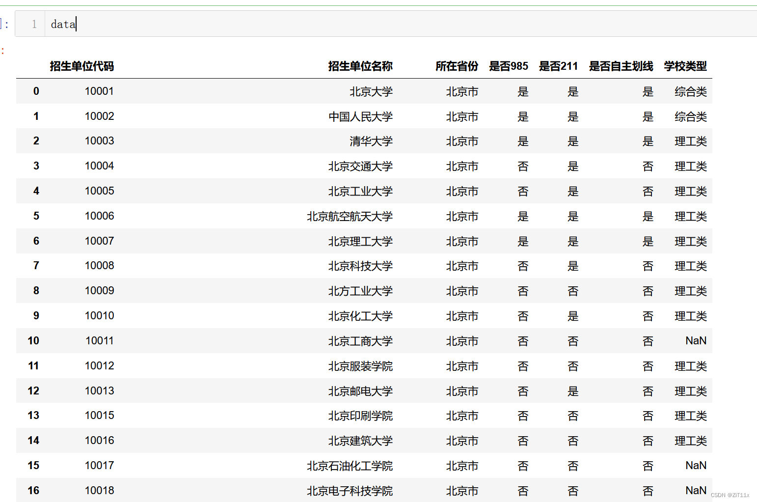Click 综合类 in the 北京大学 row

click(691, 92)
